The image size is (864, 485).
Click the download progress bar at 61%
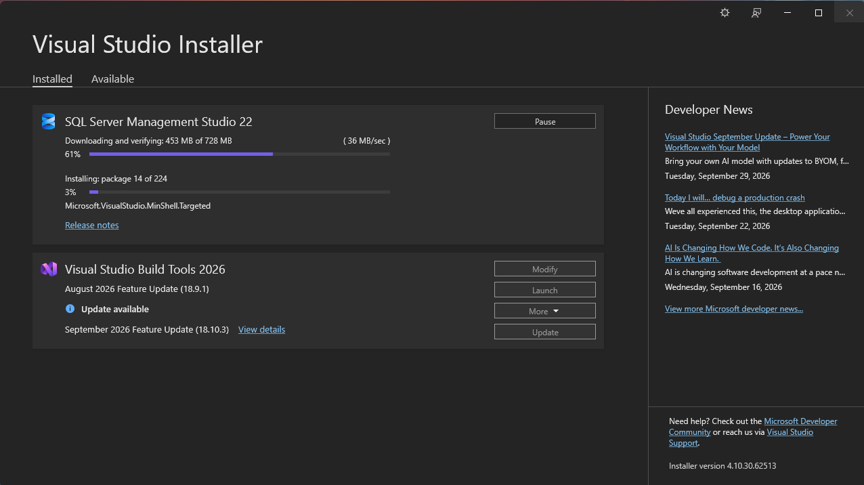pos(240,154)
